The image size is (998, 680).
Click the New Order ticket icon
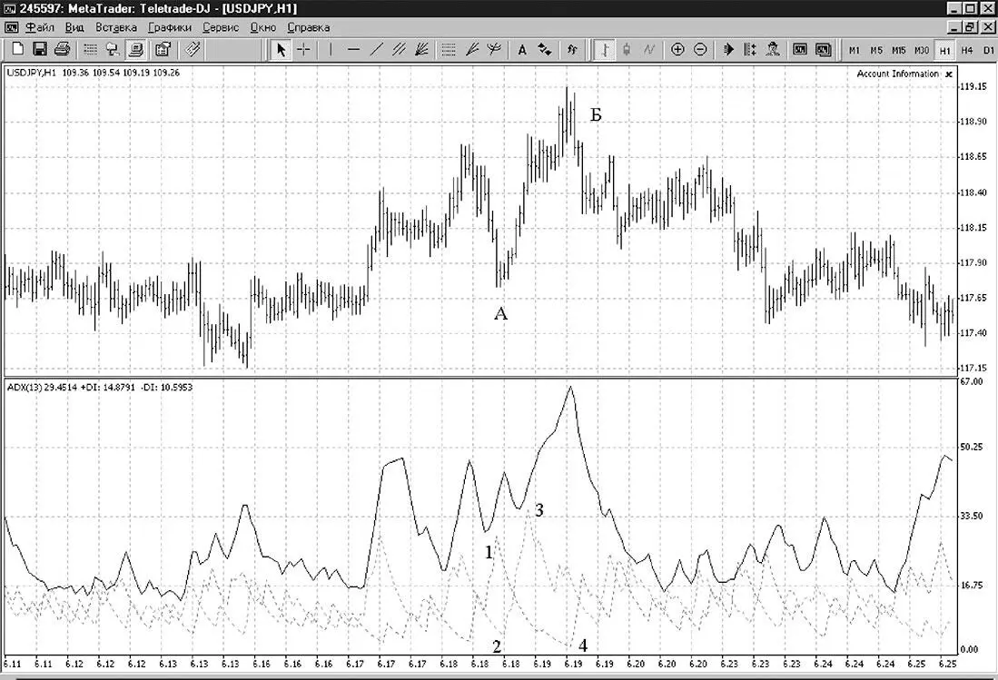click(193, 49)
